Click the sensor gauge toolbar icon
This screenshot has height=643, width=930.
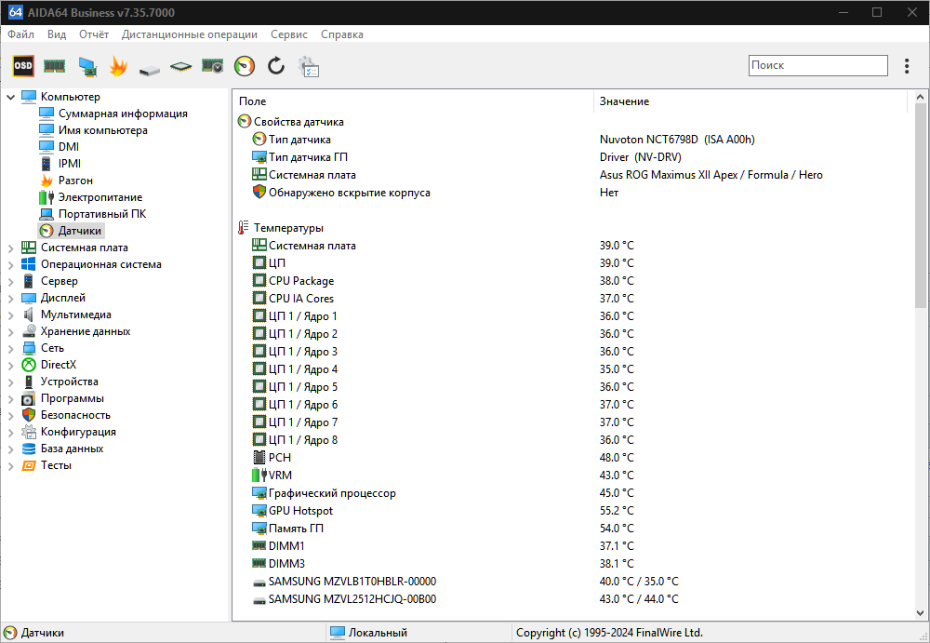pyautogui.click(x=245, y=66)
